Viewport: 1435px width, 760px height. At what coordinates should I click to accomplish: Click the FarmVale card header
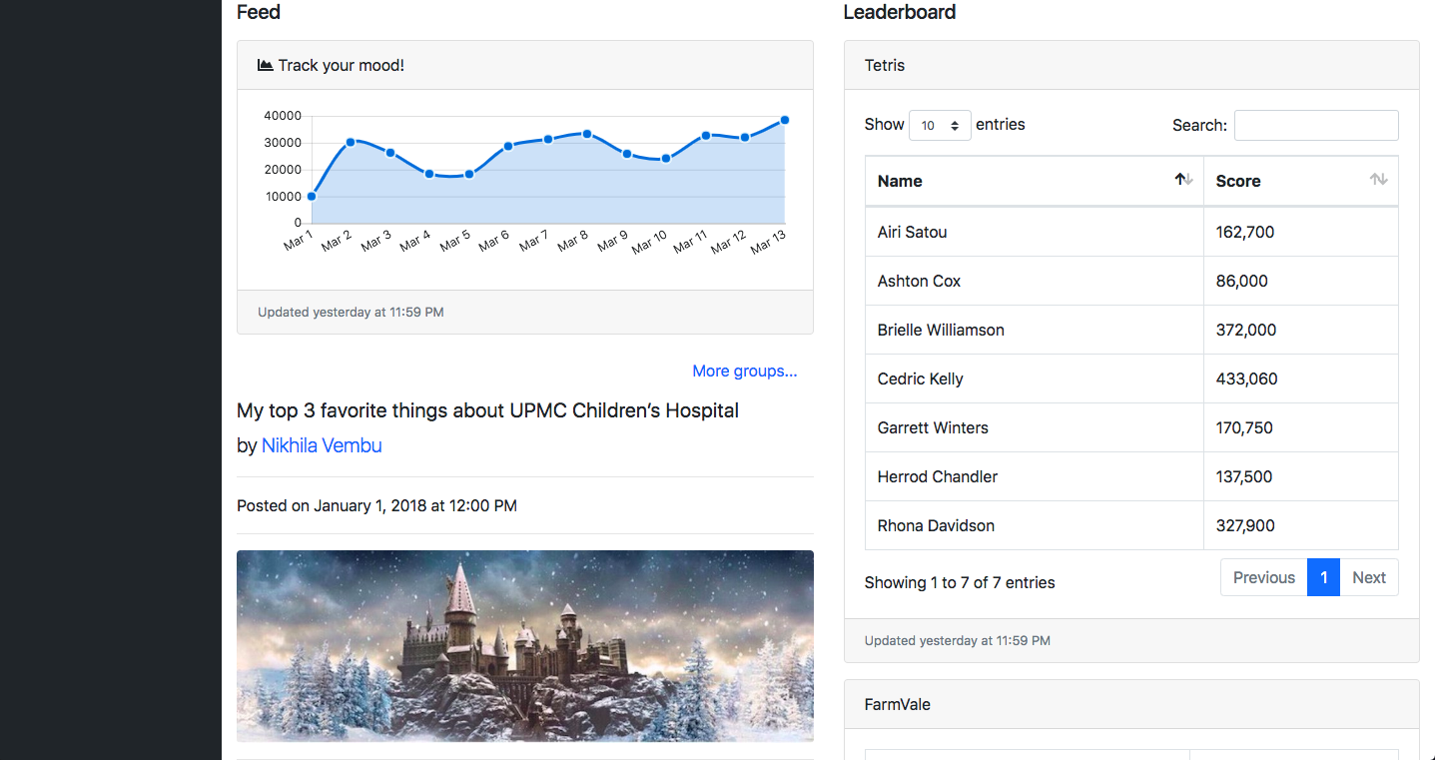[1131, 704]
